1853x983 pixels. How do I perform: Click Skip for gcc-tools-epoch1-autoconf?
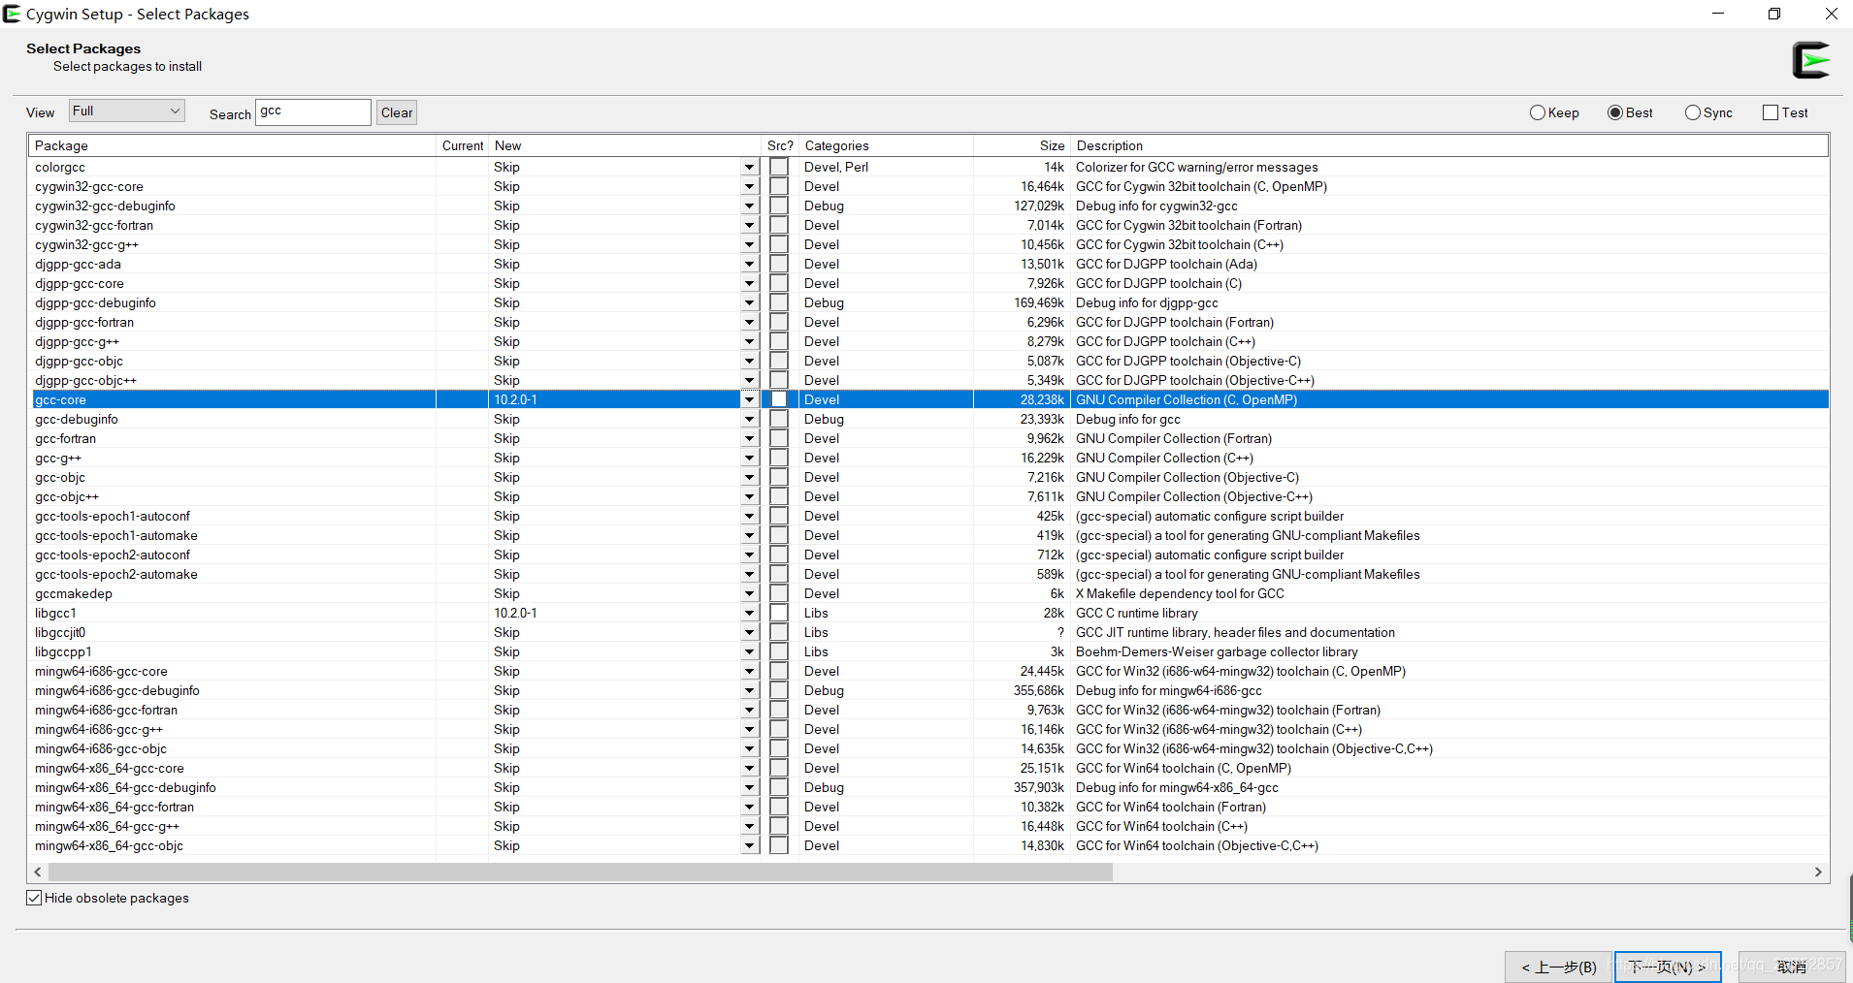coord(506,516)
